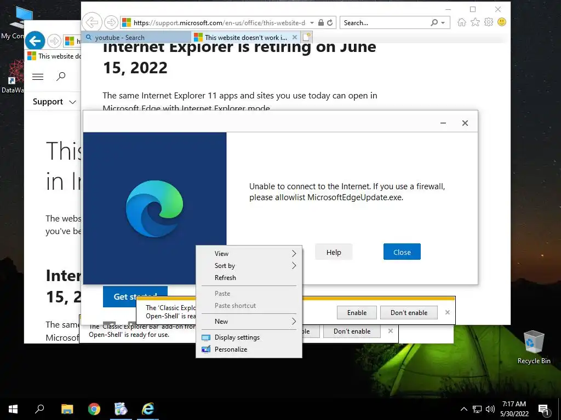Click the Forward arrow in rear IE window

(x=54, y=41)
